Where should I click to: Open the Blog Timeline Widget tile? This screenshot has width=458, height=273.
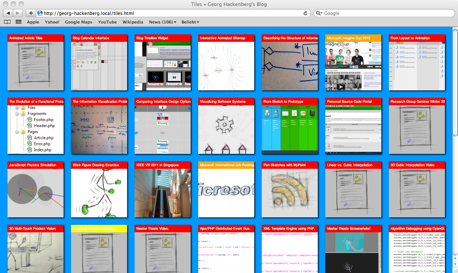point(163,62)
